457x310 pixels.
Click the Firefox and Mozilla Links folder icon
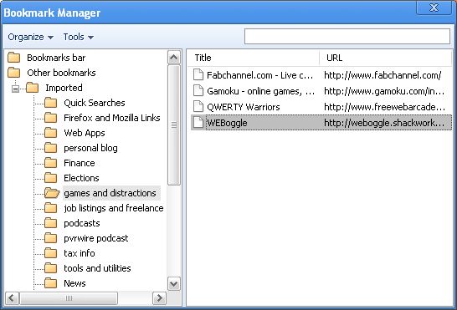(51, 118)
